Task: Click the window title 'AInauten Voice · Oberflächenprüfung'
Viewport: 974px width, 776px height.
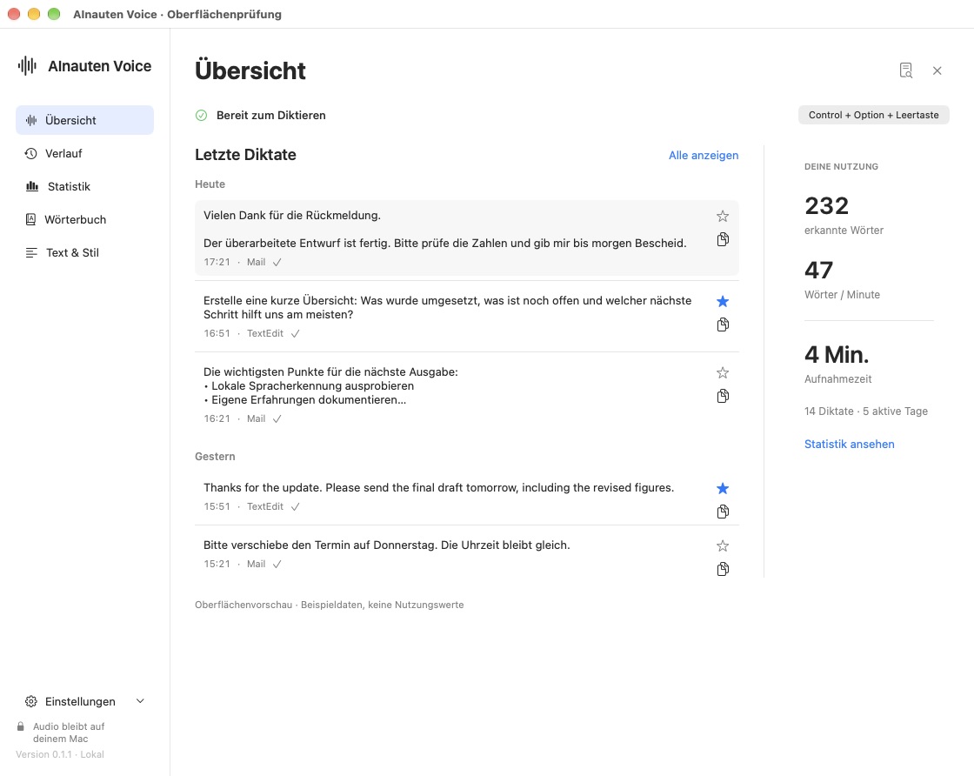Action: 177,14
